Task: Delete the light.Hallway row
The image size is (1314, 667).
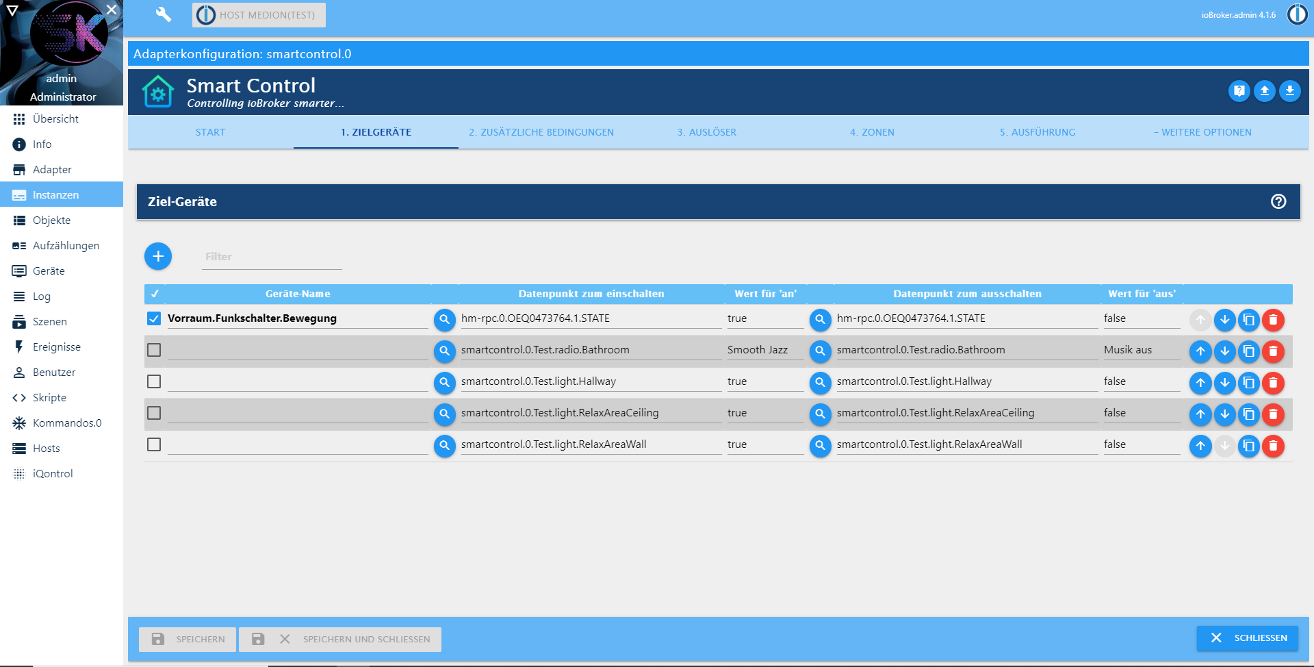Action: 1273,383
